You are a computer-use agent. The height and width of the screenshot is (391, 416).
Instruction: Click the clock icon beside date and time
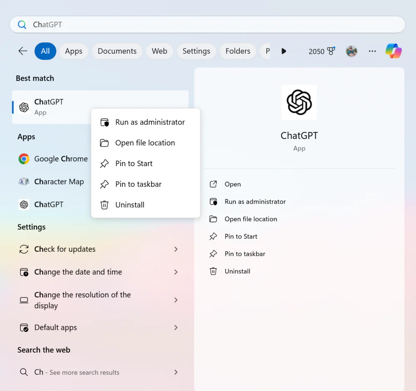coord(24,272)
